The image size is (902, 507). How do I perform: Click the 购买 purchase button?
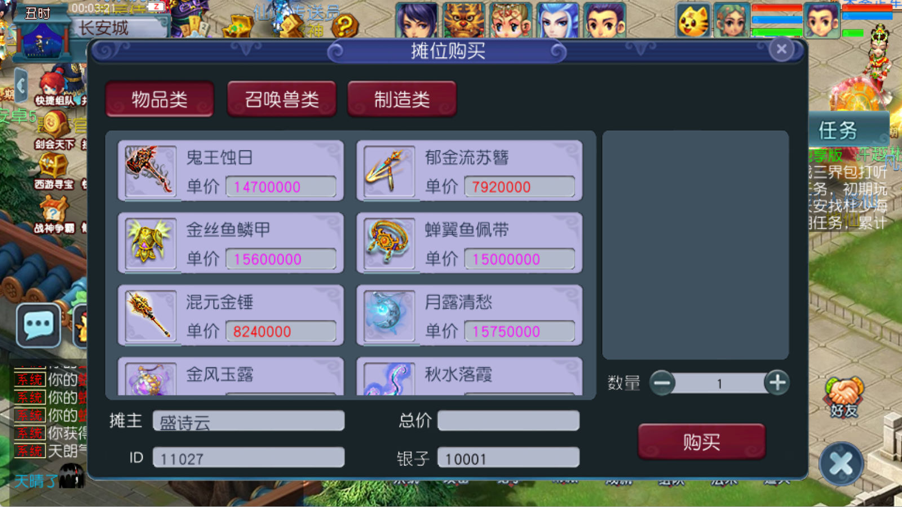(701, 442)
